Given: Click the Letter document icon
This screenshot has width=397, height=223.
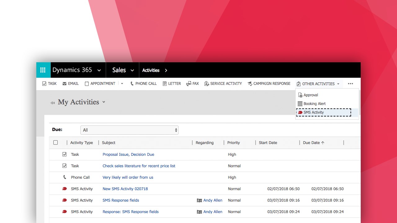Looking at the screenshot, I should coord(165,84).
